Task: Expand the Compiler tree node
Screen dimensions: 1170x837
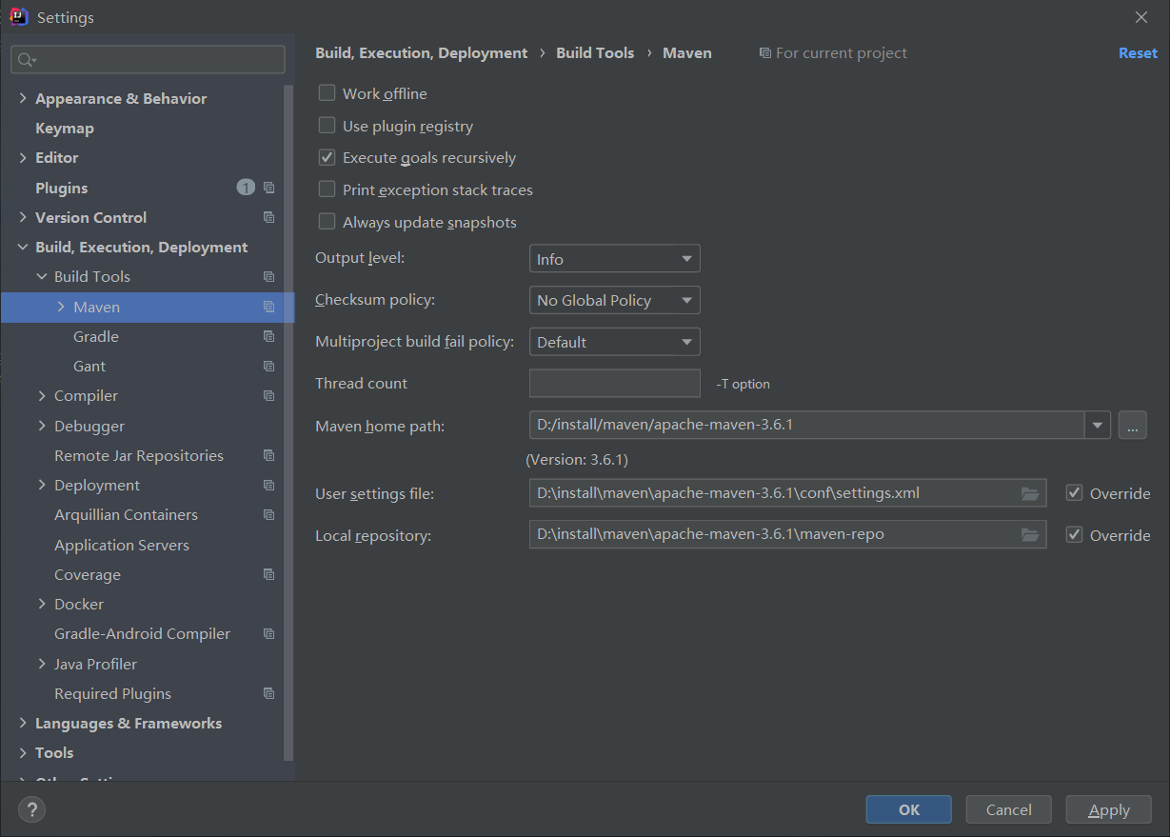Action: [42, 395]
